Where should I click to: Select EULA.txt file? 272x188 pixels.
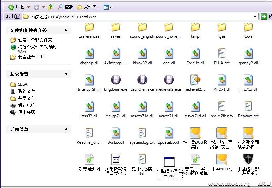click(x=222, y=57)
